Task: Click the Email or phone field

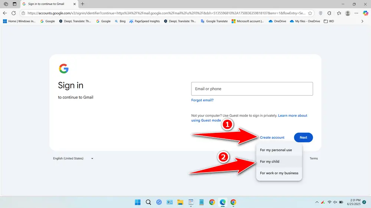Action: (252, 89)
